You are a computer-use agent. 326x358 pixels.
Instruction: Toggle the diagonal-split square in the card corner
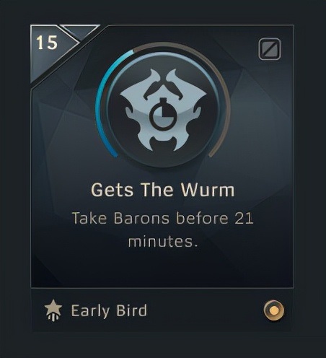click(x=270, y=49)
